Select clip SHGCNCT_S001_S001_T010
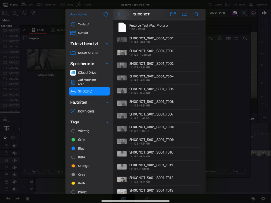This screenshot has width=271, height=203. click(x=159, y=154)
